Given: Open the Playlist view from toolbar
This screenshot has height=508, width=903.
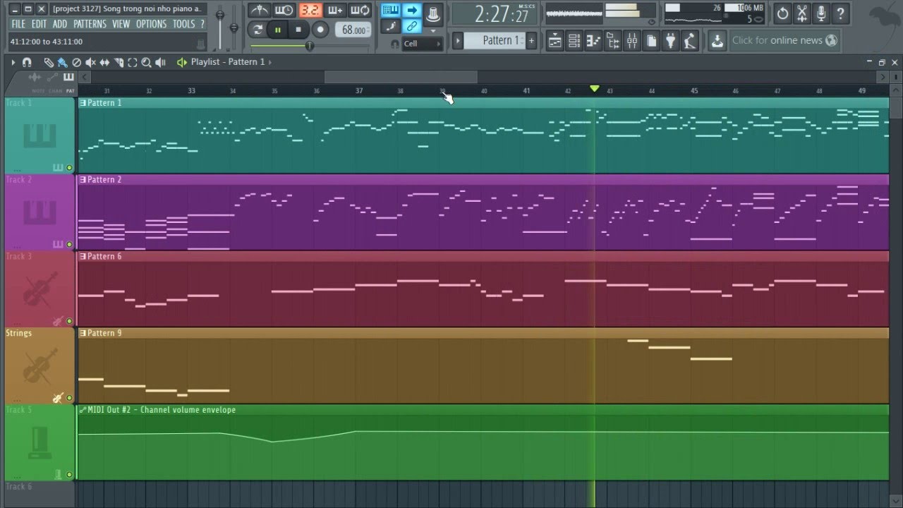Looking at the screenshot, I should pyautogui.click(x=554, y=41).
